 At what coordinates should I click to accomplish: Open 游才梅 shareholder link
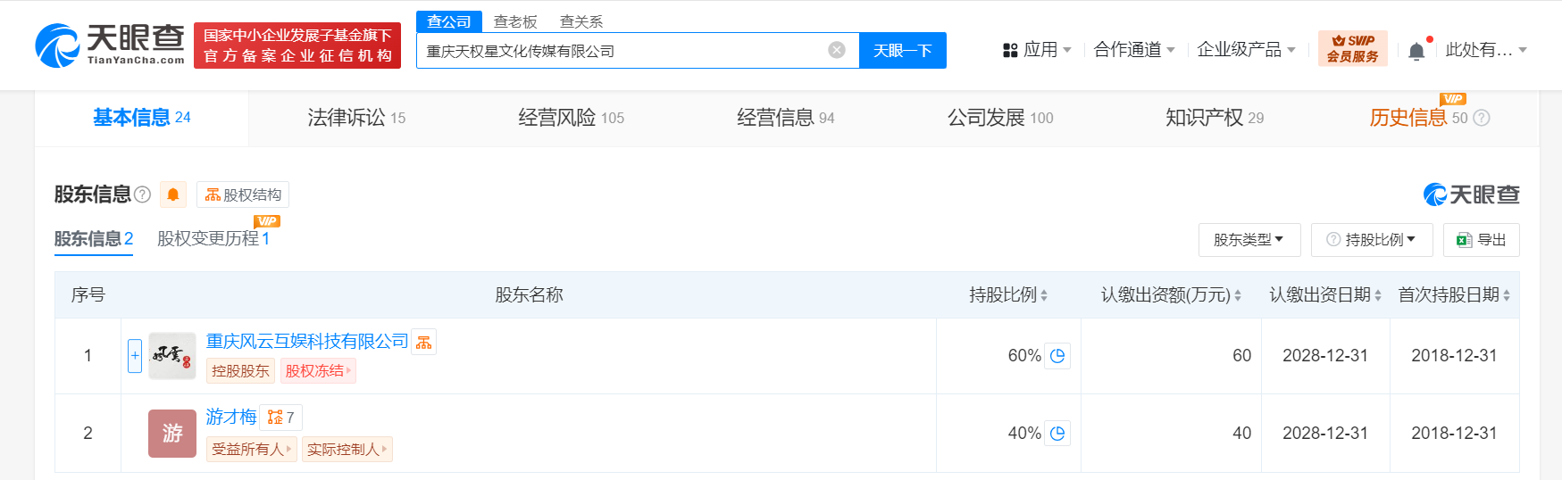(x=231, y=417)
